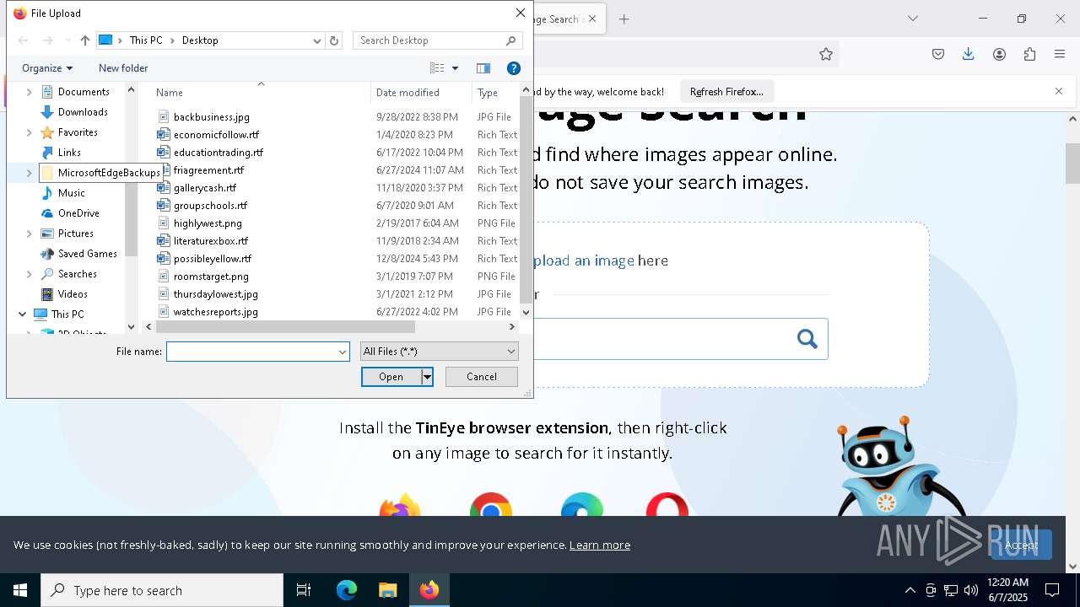Open the file dialog Help icon
The height and width of the screenshot is (607, 1080).
(513, 68)
